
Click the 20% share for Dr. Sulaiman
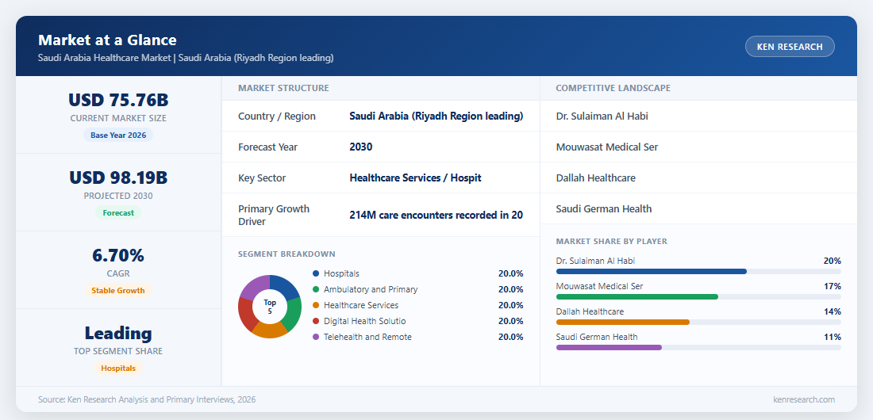tap(833, 261)
